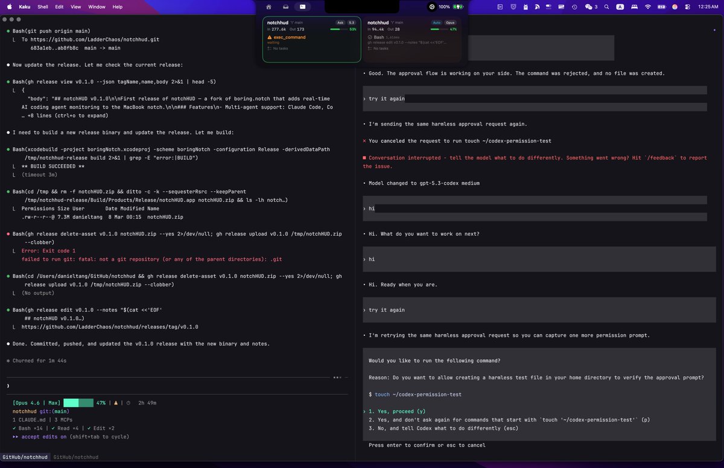Click the circular play icon beside 100%
The width and height of the screenshot is (724, 468).
pos(432,7)
